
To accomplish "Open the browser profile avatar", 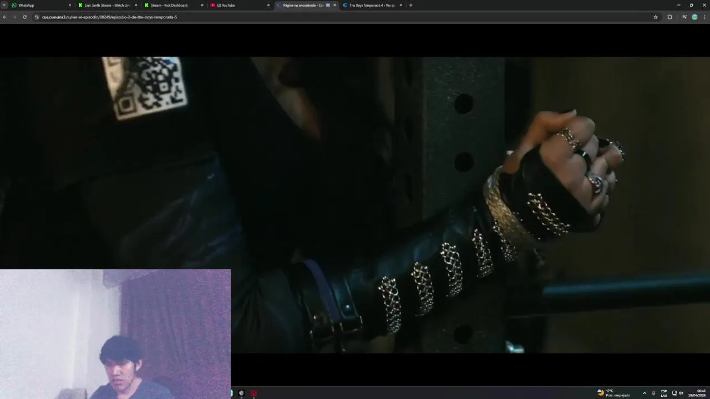I will (x=694, y=17).
